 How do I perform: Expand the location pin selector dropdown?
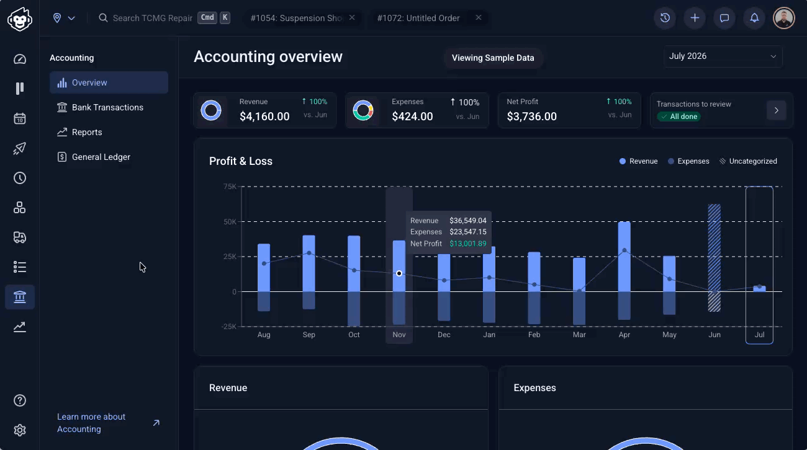click(x=64, y=18)
